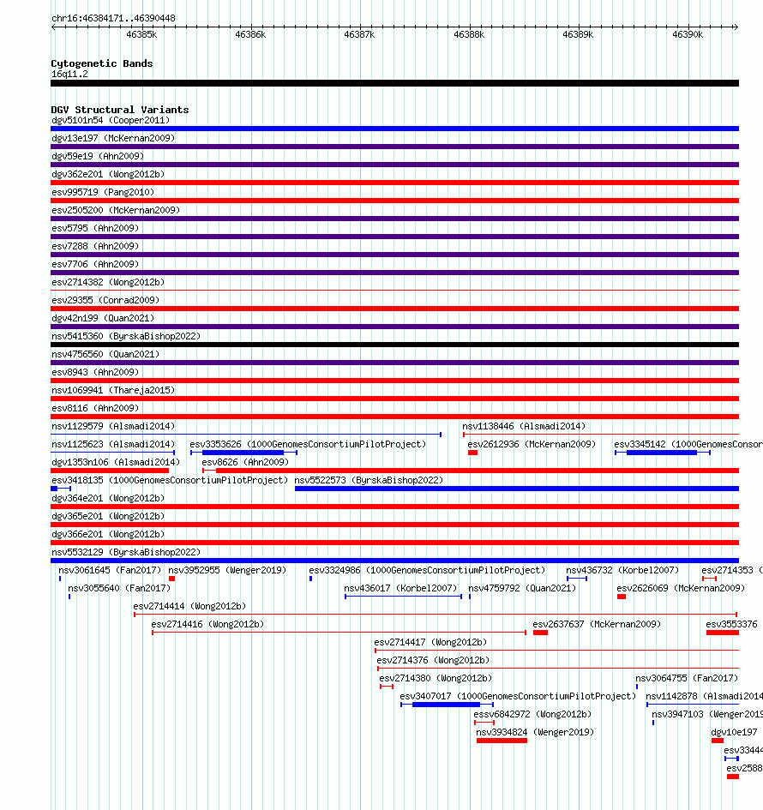The height and width of the screenshot is (810, 763).
Task: Select nsv1129579 (Alsmadi2014) label
Action: (x=113, y=426)
